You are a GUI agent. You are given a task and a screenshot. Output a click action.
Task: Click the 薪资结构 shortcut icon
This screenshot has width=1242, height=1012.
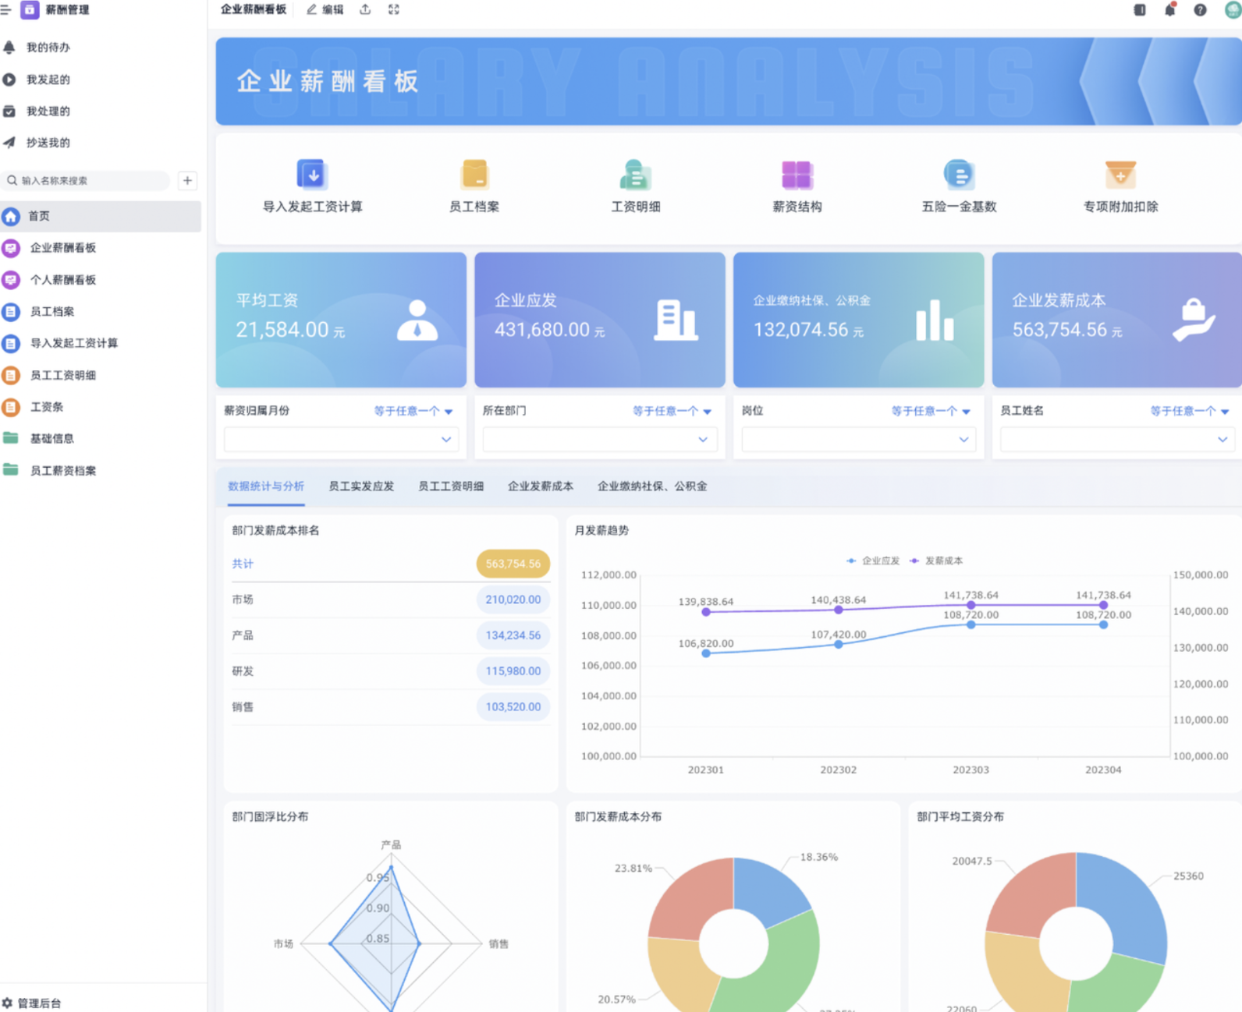pos(797,175)
